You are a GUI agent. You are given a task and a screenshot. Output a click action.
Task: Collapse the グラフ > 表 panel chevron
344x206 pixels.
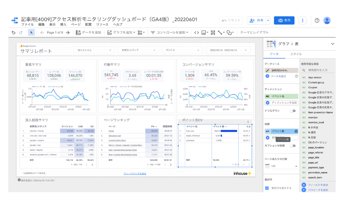(333, 44)
